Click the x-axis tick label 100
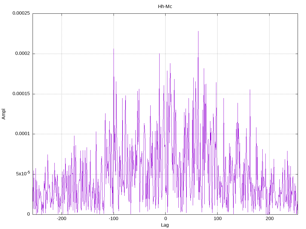 218,219
